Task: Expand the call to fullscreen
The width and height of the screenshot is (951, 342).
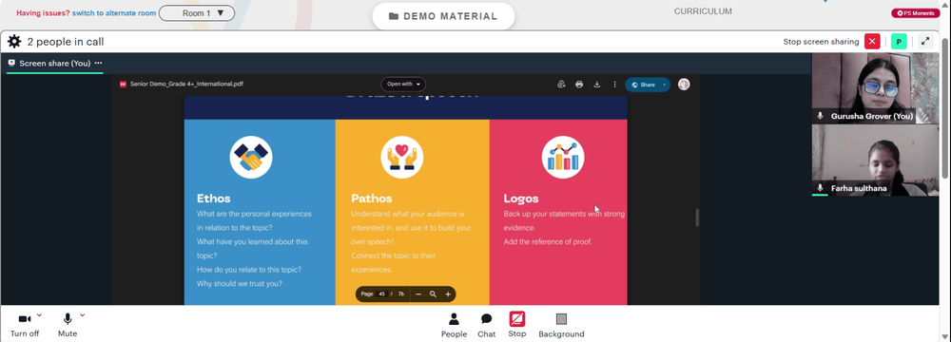Action: (x=925, y=41)
